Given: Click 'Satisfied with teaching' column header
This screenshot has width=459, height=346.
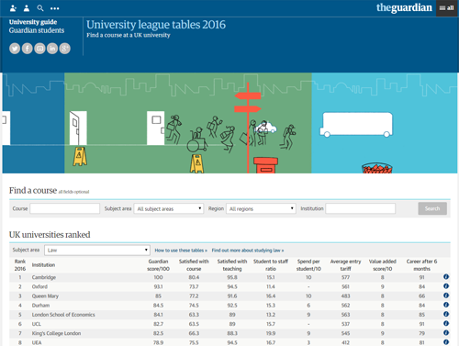Looking at the screenshot, I should coord(232,265).
